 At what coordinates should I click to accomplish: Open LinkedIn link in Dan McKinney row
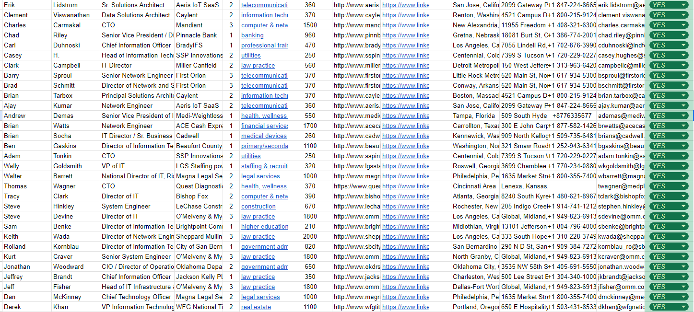pos(405,297)
